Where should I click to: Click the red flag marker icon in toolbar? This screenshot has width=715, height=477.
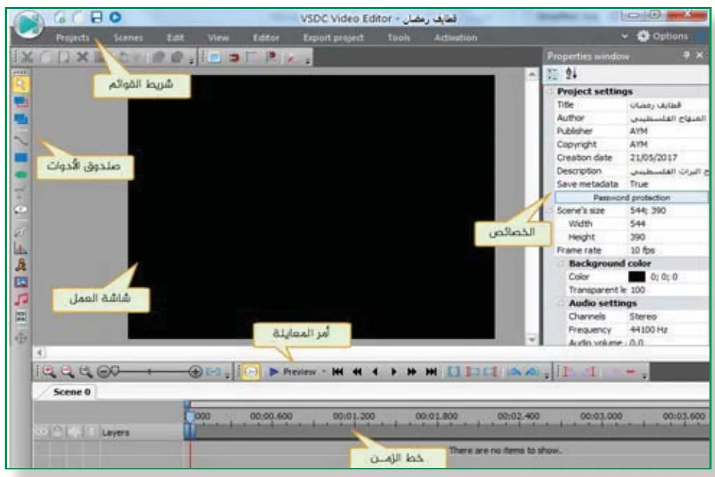tap(272, 57)
